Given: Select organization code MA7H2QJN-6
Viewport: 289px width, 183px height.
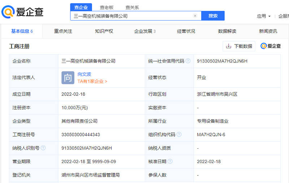Looking at the screenshot, I should [x=211, y=135].
